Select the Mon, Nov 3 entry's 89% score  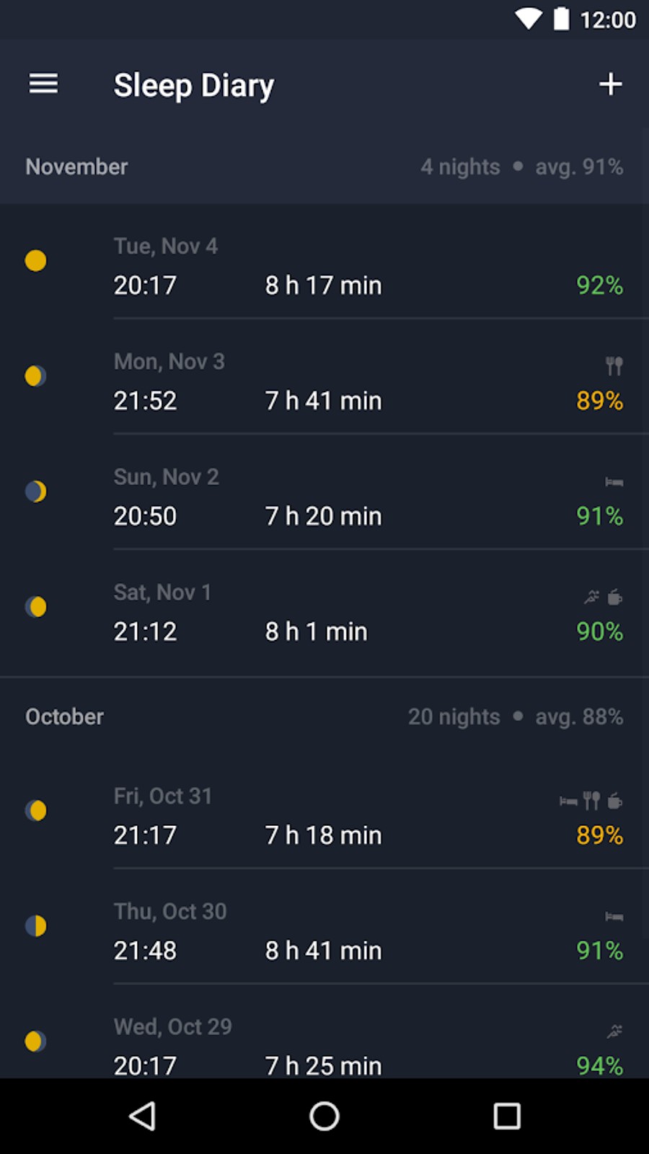(x=599, y=401)
